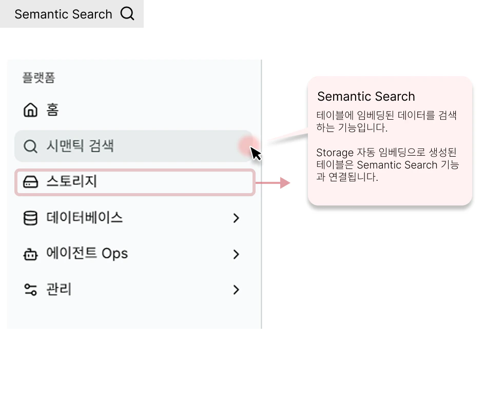Select the robot icon beside 에이전트 Ops
Screen dimensions: 504x413
click(30, 254)
